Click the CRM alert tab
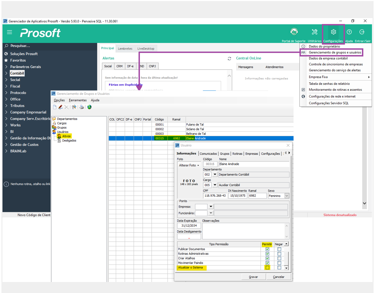This screenshot has height=293, width=375. point(119,66)
